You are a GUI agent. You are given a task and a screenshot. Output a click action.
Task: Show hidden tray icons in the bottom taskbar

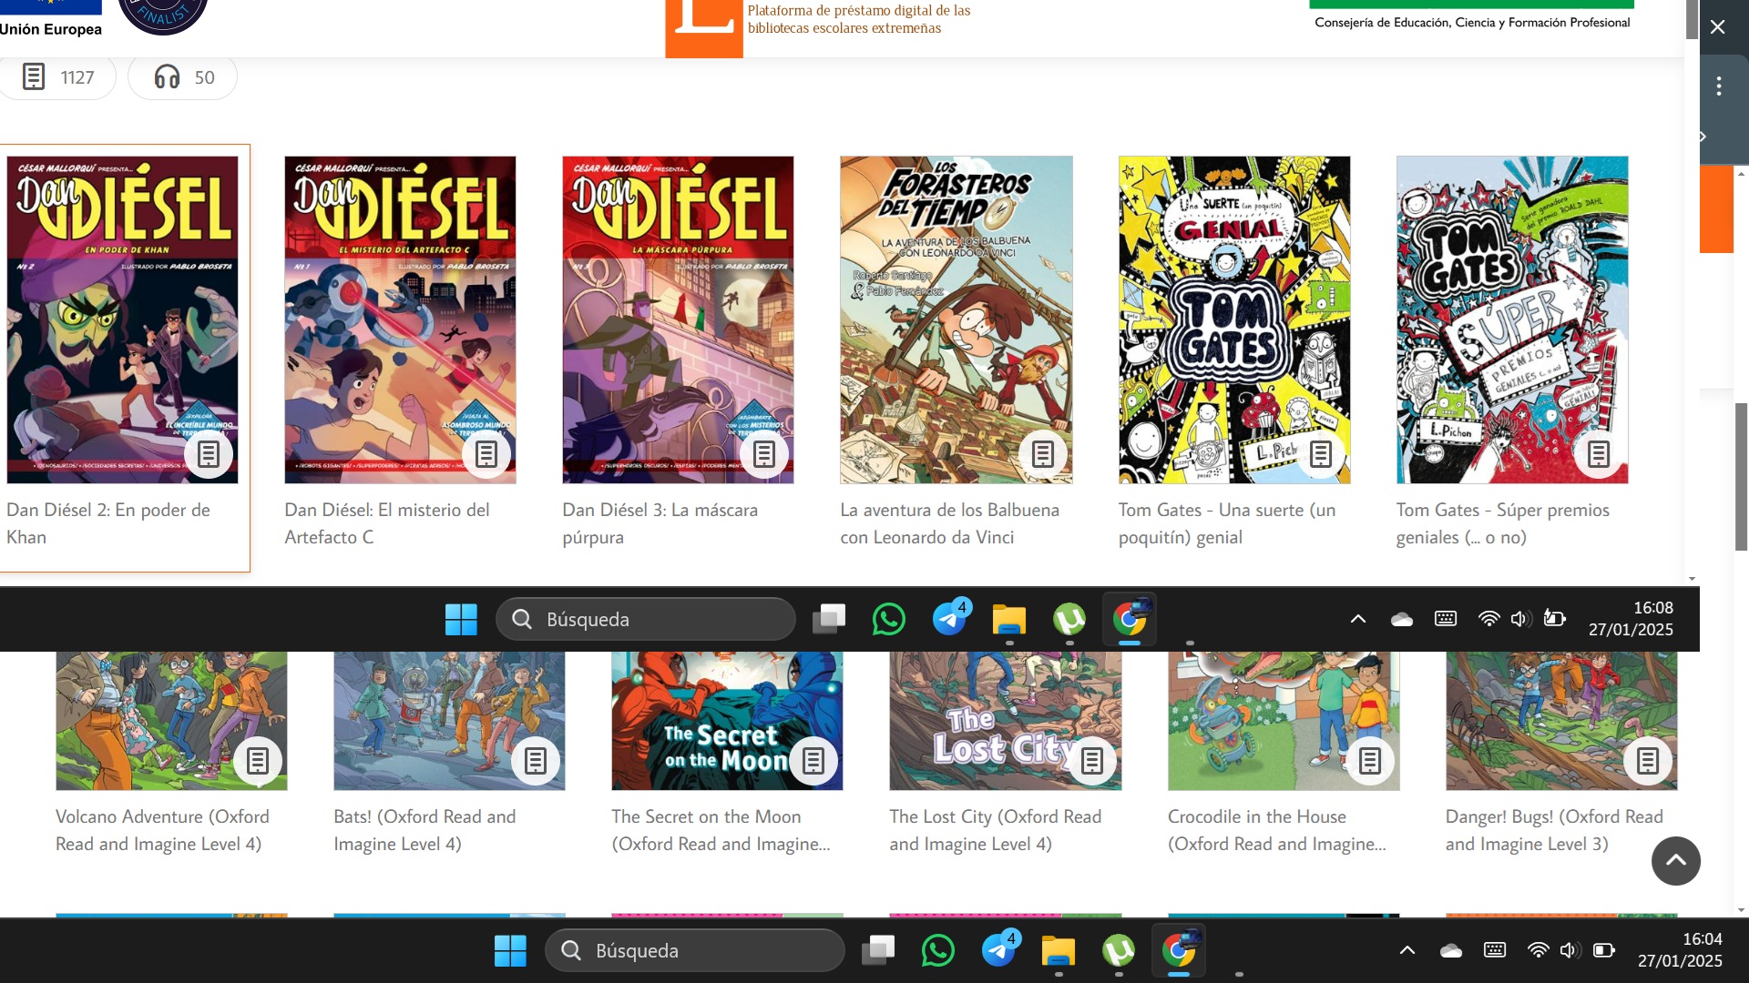[x=1406, y=950]
